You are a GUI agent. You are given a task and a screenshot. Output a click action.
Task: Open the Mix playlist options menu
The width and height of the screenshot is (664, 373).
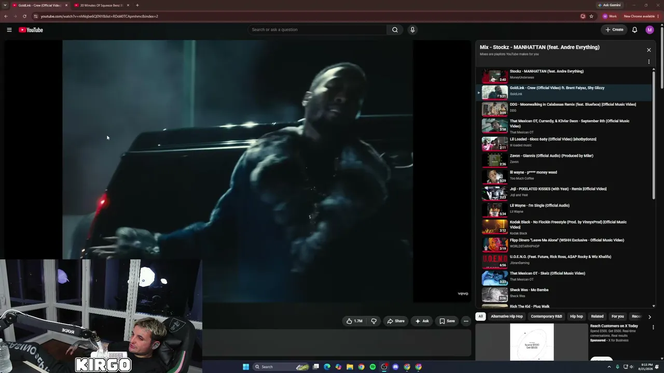tap(648, 62)
